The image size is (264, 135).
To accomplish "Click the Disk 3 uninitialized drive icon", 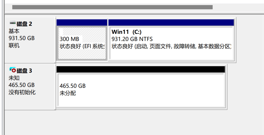I will click(x=13, y=70).
